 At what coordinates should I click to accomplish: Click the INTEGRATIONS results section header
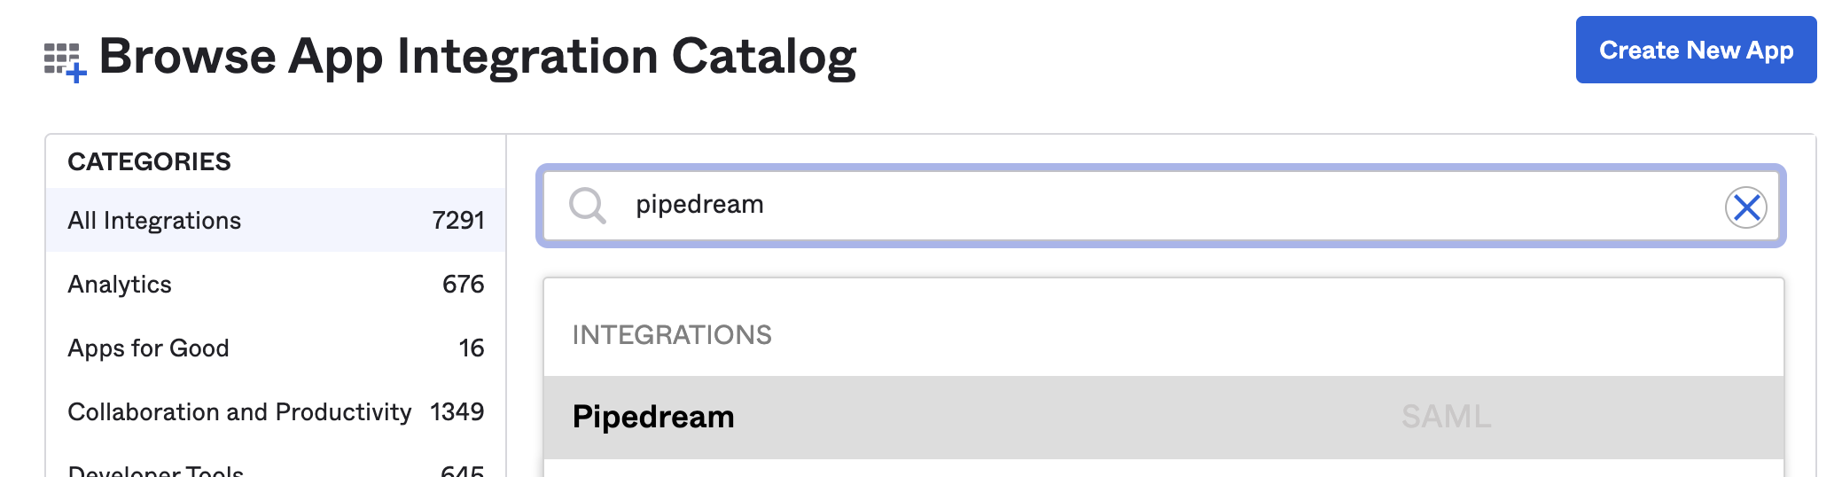672,335
